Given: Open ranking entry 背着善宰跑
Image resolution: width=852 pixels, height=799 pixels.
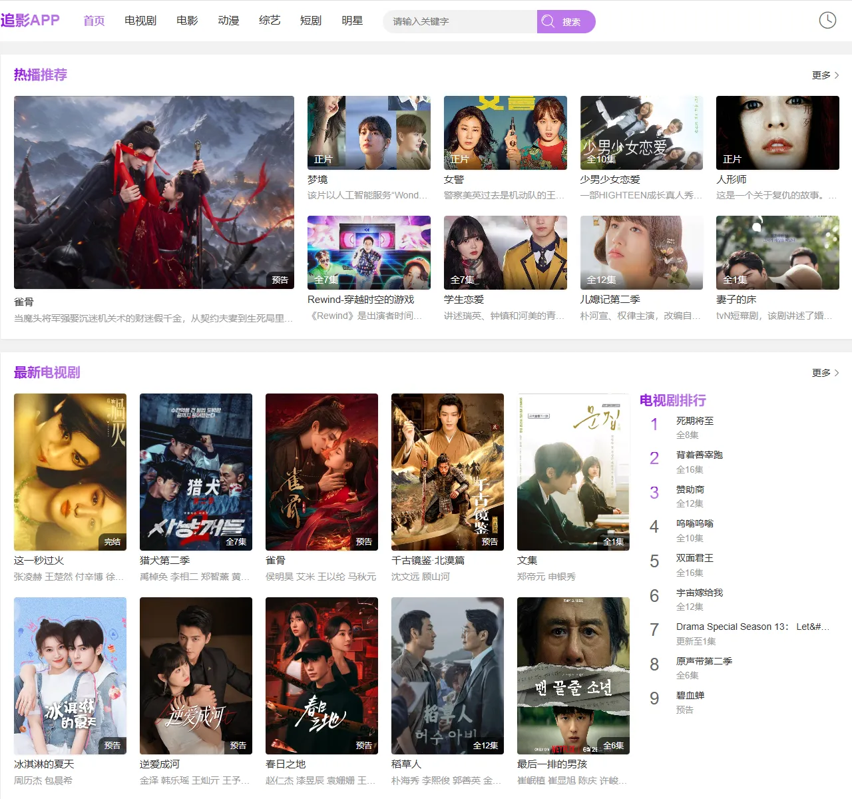Looking at the screenshot, I should click(700, 455).
